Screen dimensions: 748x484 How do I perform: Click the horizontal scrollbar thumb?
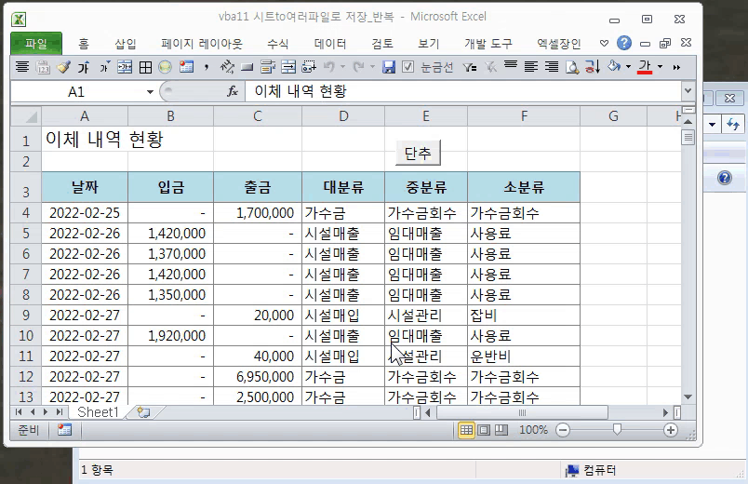point(522,412)
